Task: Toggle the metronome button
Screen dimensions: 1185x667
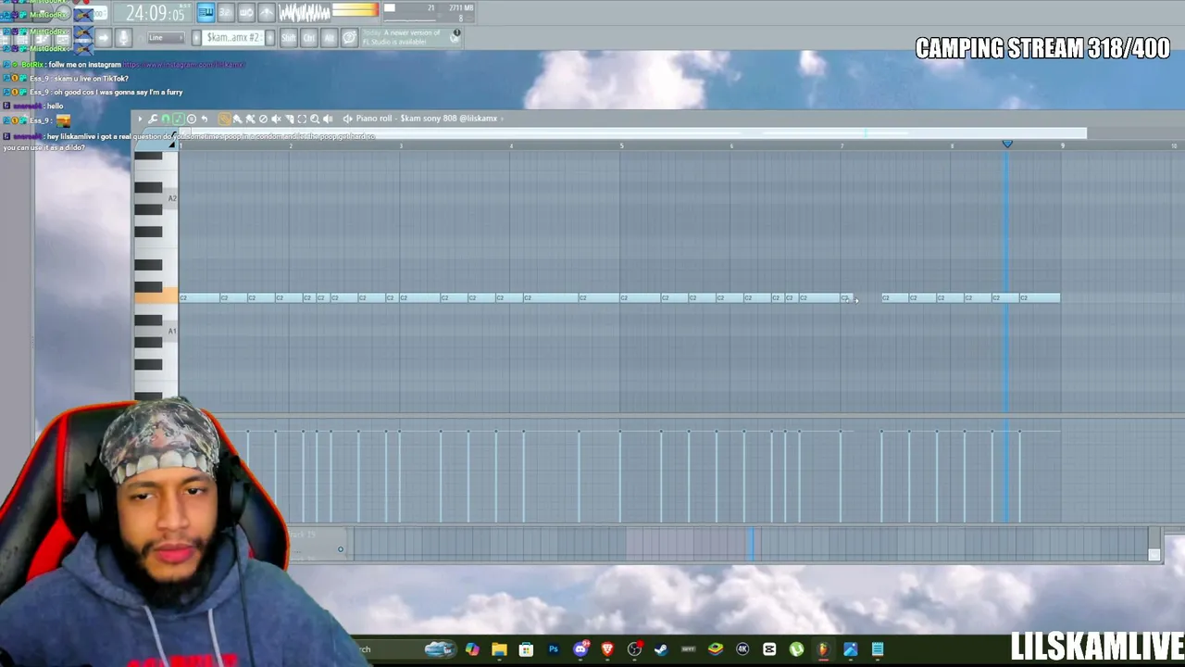Action: click(x=267, y=12)
